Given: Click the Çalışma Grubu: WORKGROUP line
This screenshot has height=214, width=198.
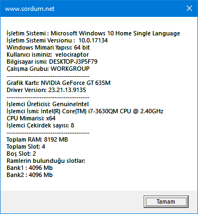Looking at the screenshot, I should (48, 69).
